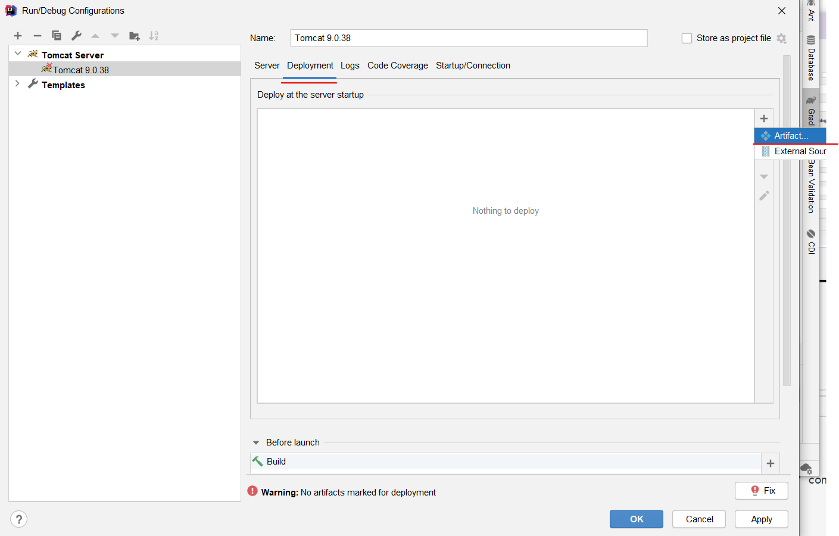Add a before launch task
The height and width of the screenshot is (536, 839).
tap(771, 463)
